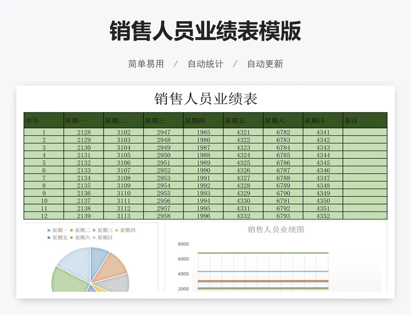Select cell with value 4329
Screen dimensions: 411x315
coord(243,193)
